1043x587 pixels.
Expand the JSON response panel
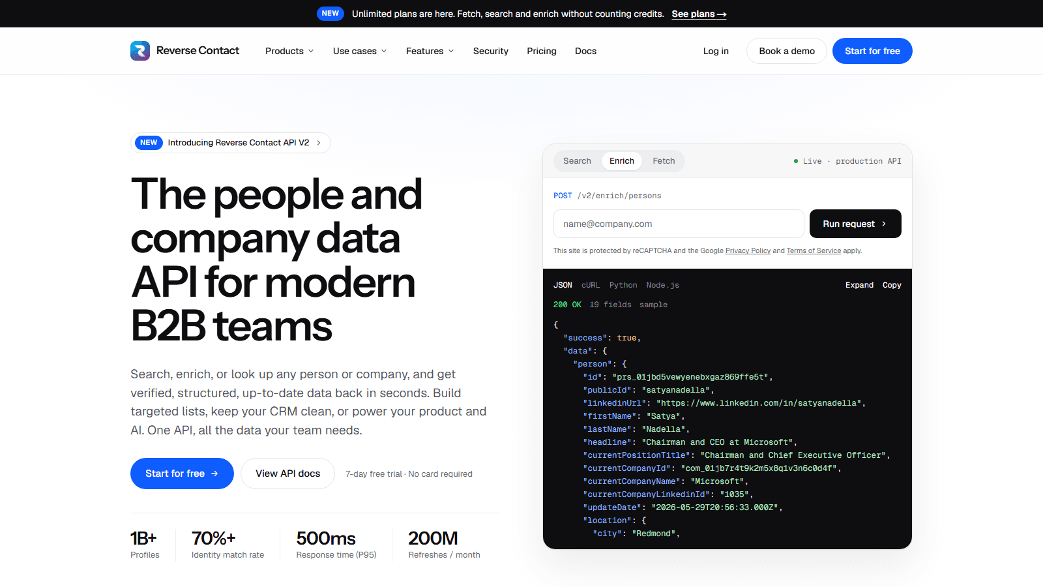[859, 285]
